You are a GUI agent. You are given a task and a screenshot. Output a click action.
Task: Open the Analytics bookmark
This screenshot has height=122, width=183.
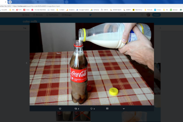click(x=71, y=10)
